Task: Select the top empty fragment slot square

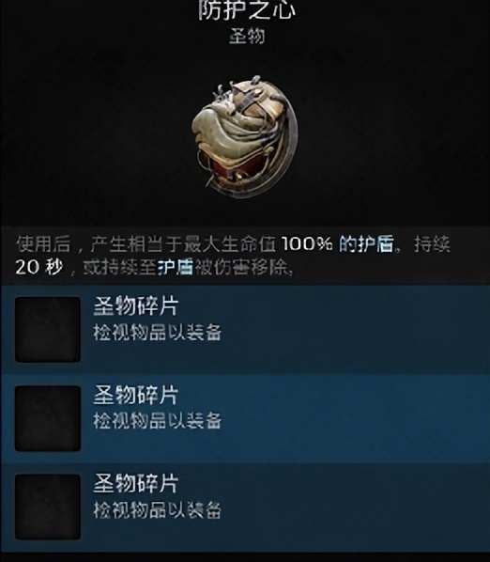Action: (48, 329)
